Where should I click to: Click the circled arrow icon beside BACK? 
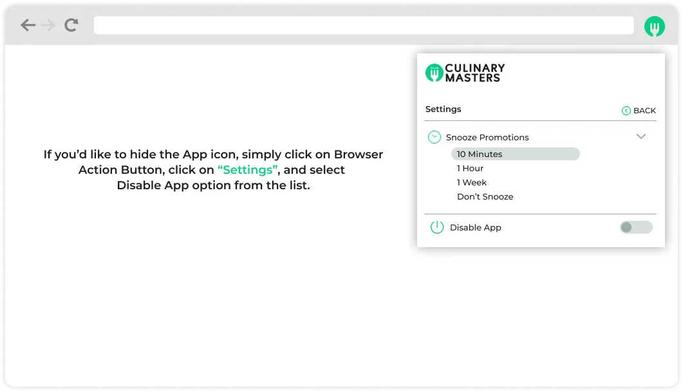tap(626, 111)
